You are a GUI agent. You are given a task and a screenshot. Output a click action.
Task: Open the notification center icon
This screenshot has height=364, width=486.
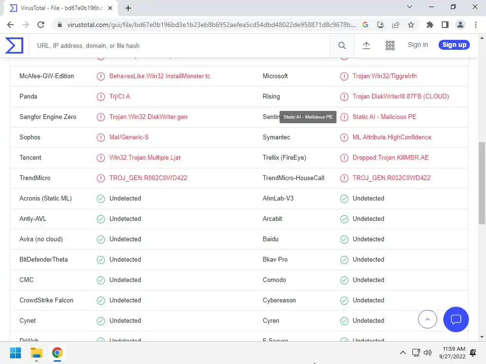[473, 353]
